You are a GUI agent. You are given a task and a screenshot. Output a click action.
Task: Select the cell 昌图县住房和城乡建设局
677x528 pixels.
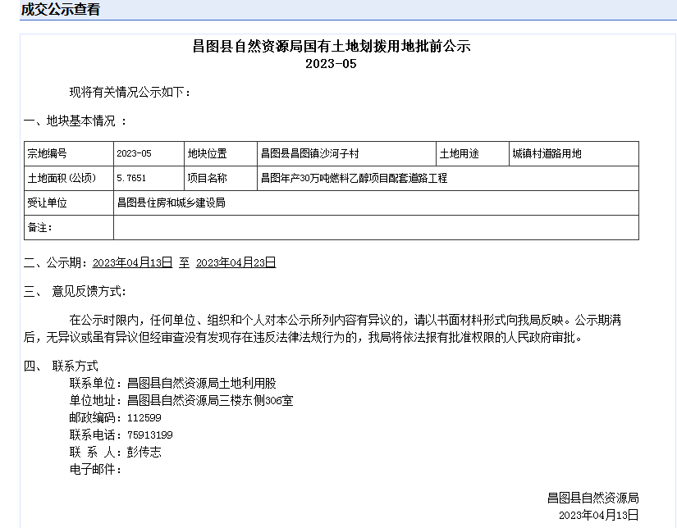pos(376,203)
